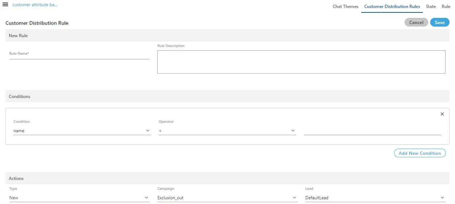Save the customer distribution rule
Screen dimensions: 455x204
pos(440,22)
